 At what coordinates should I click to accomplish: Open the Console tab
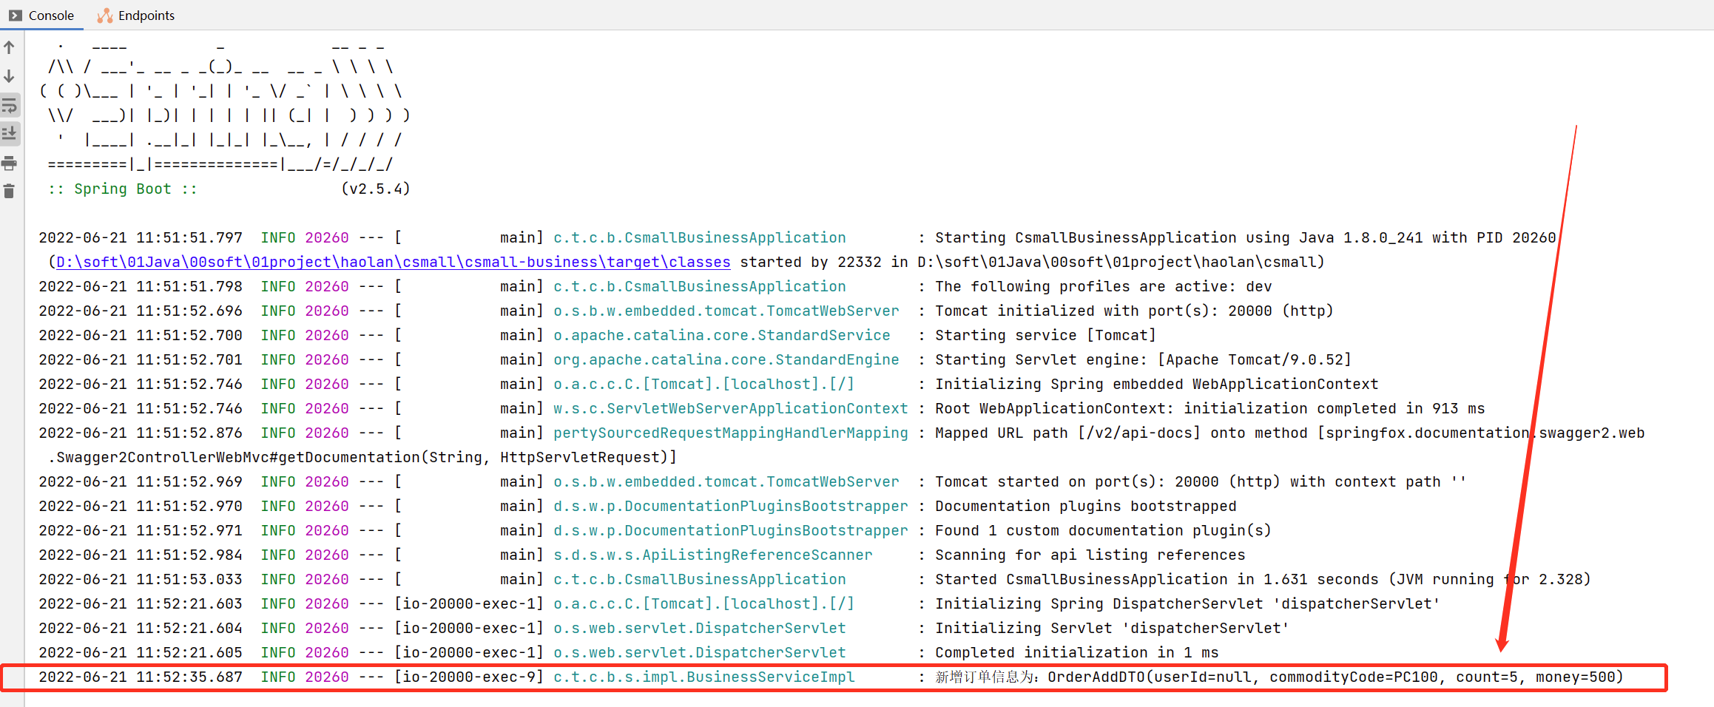[41, 16]
